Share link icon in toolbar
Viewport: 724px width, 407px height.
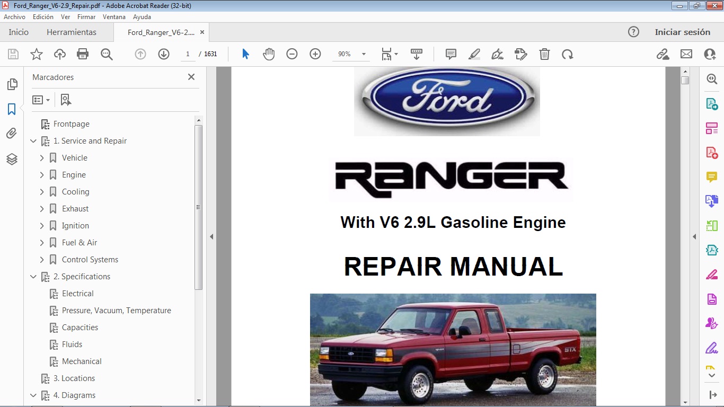(x=663, y=54)
